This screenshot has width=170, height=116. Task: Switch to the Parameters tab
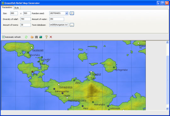click(7, 8)
